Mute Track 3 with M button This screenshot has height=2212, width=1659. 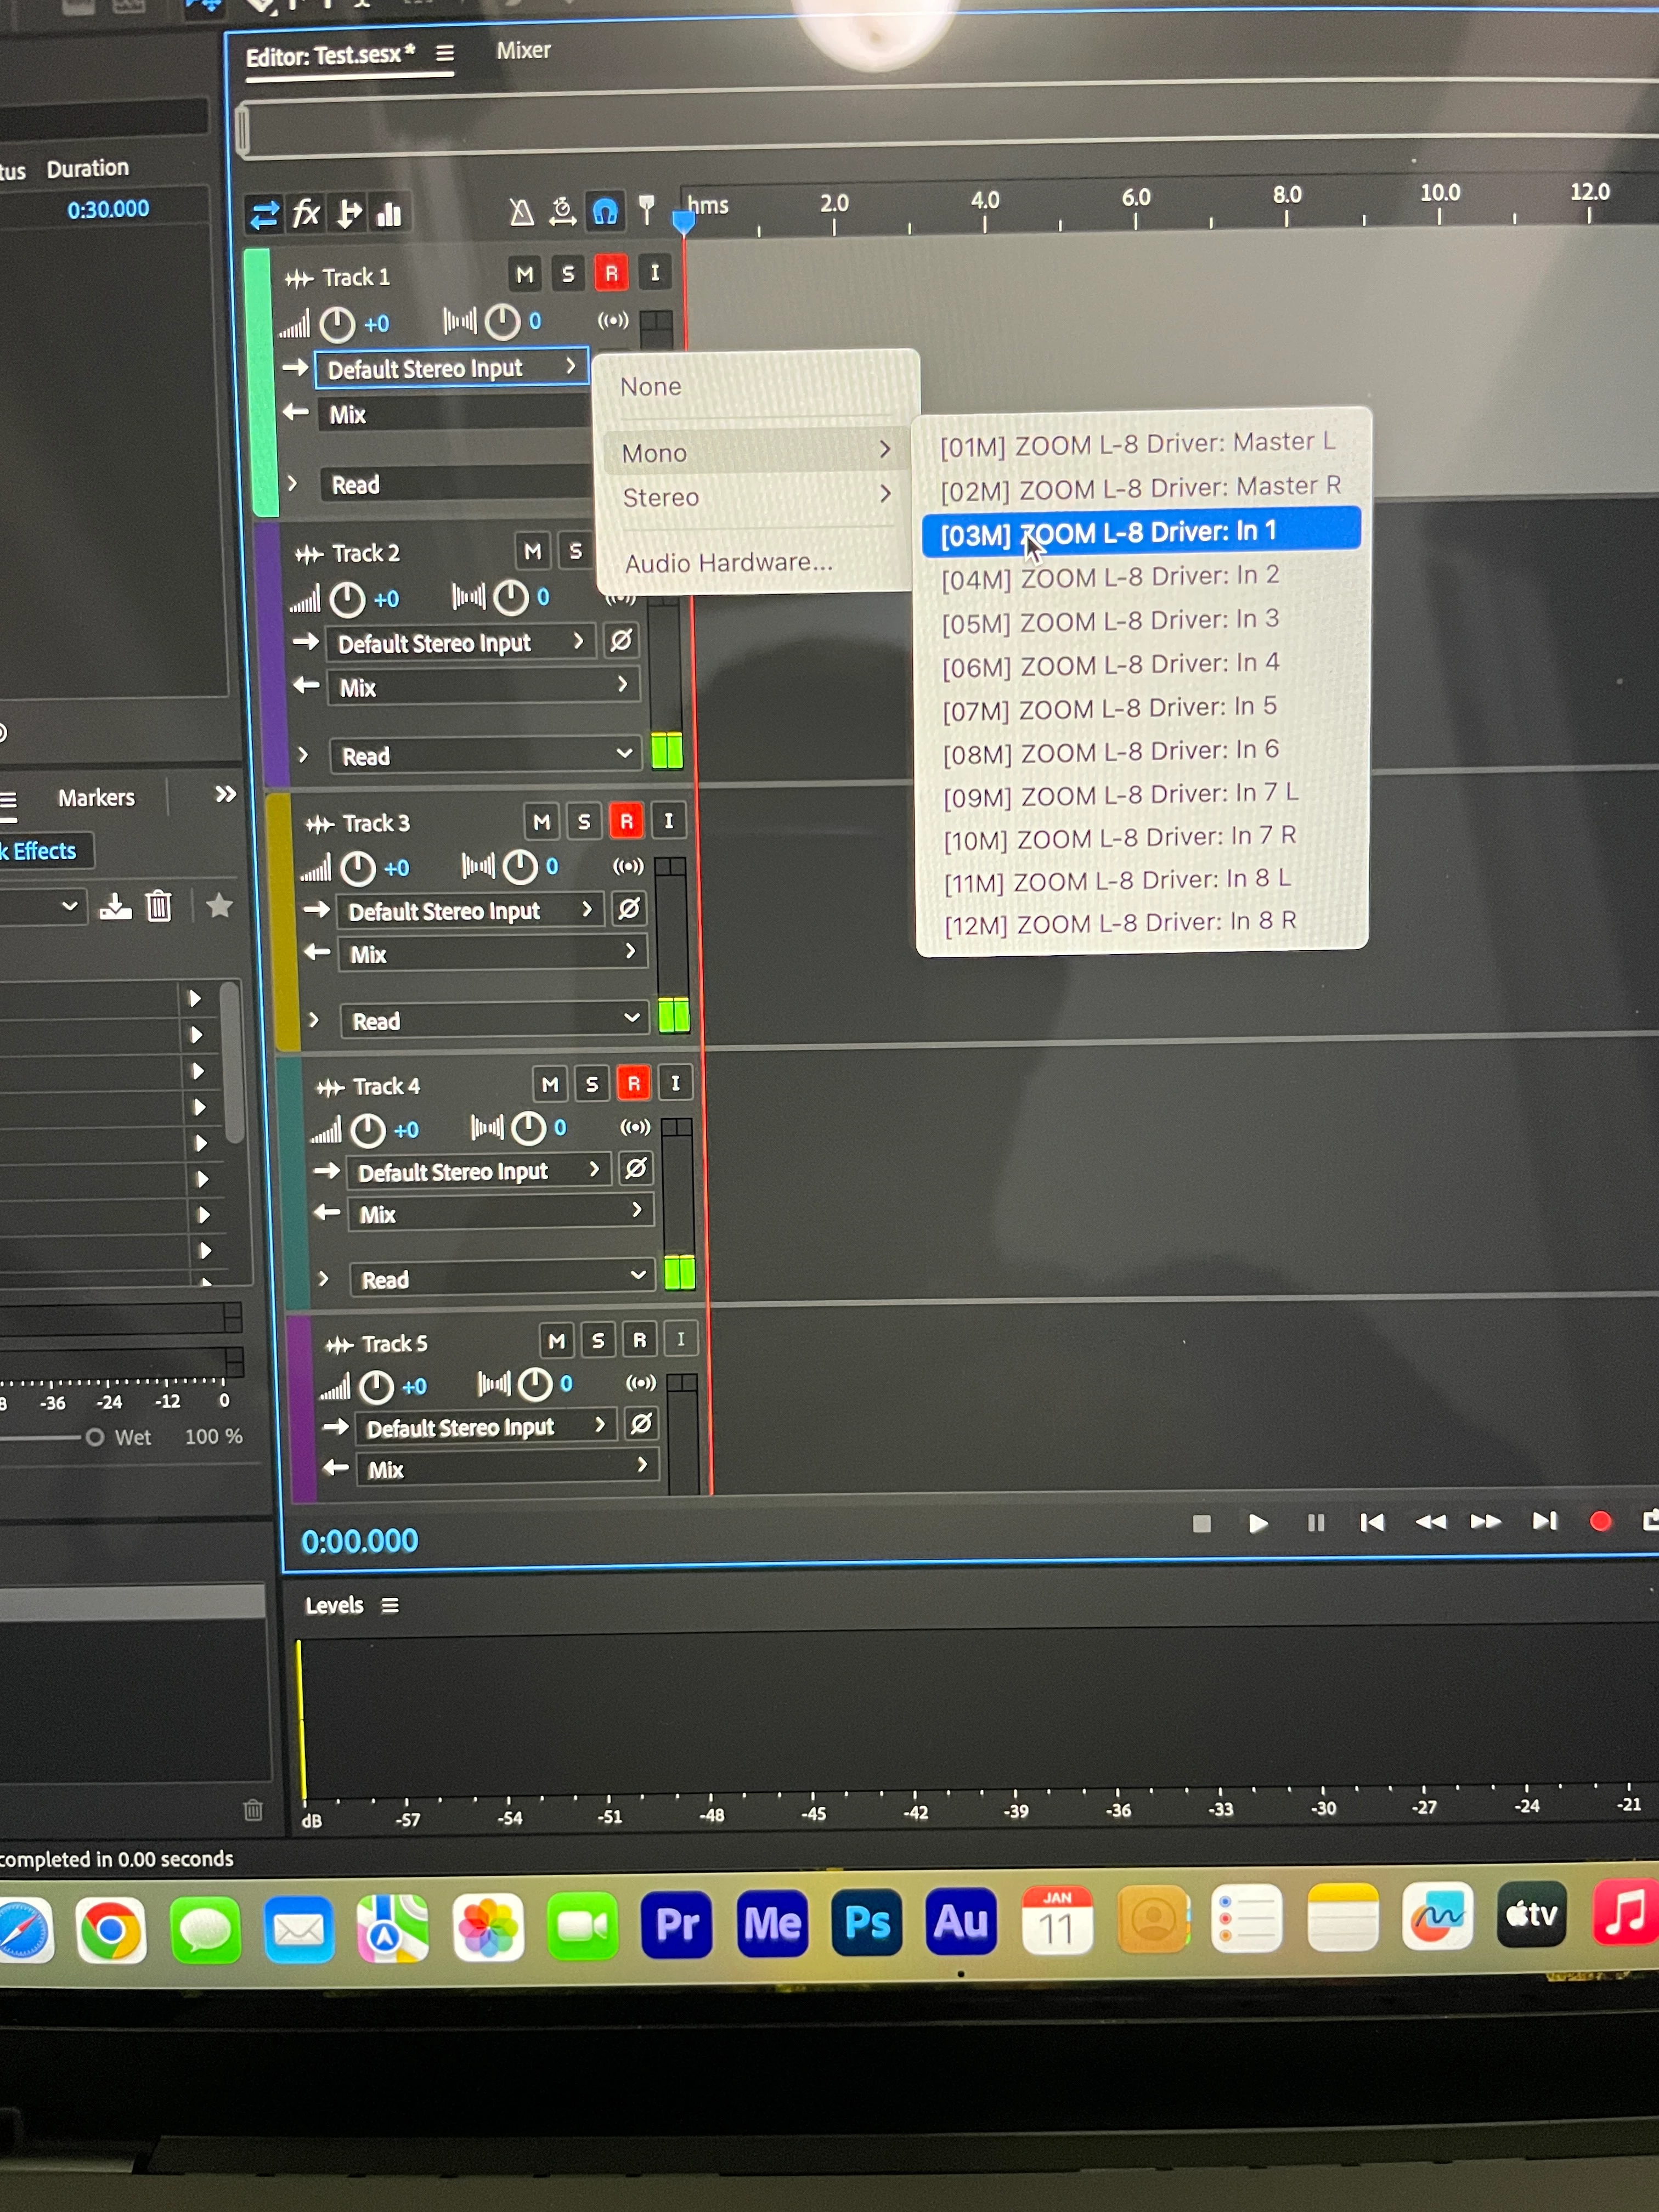point(541,822)
